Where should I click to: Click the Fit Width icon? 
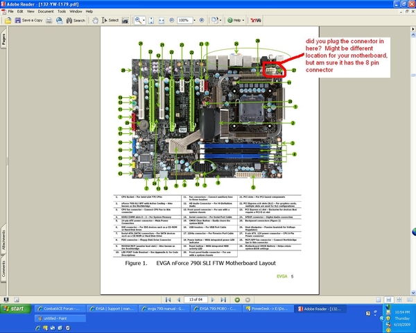[x=162, y=20]
